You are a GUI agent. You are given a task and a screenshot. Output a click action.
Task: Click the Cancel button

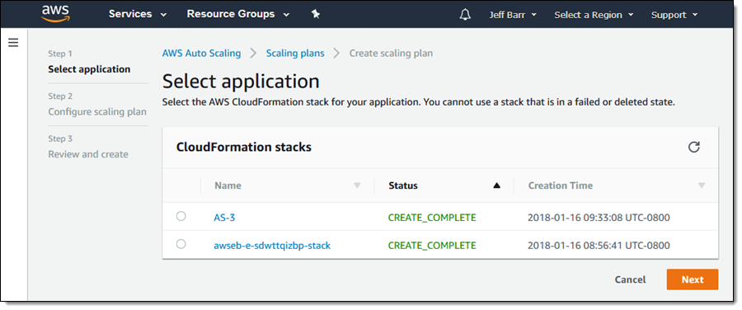[630, 279]
